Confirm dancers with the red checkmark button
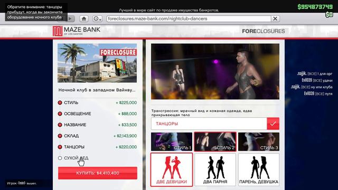 pyautogui.click(x=273, y=123)
